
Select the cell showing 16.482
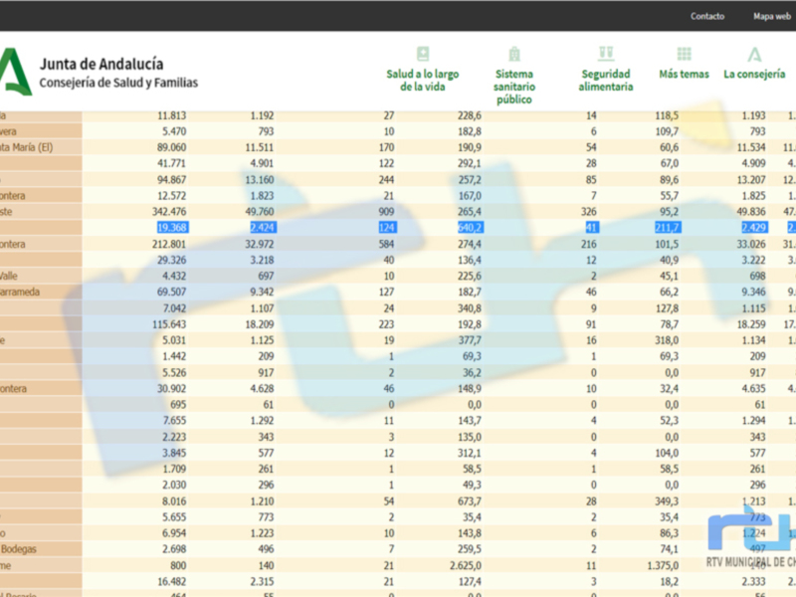[174, 581]
